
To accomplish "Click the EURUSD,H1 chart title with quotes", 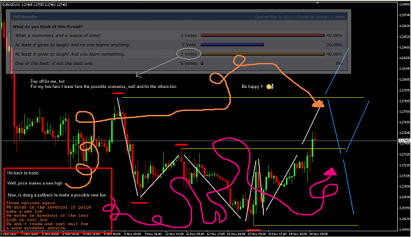I will [34, 5].
